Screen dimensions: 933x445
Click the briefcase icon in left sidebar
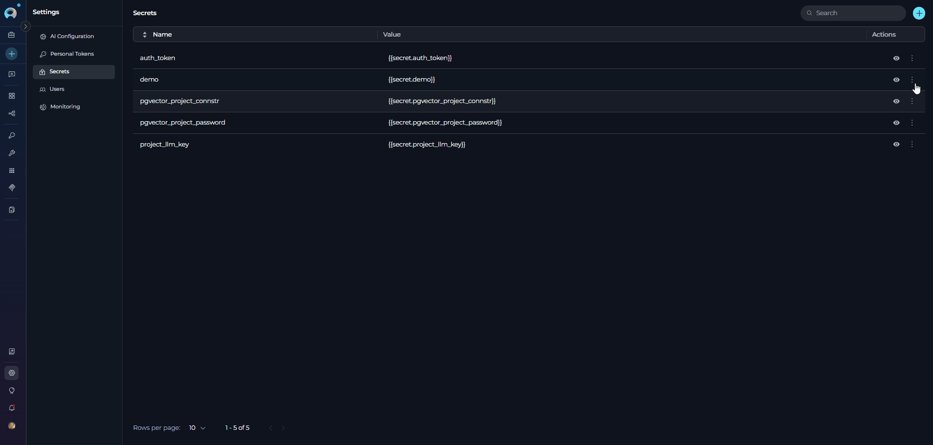(x=12, y=35)
